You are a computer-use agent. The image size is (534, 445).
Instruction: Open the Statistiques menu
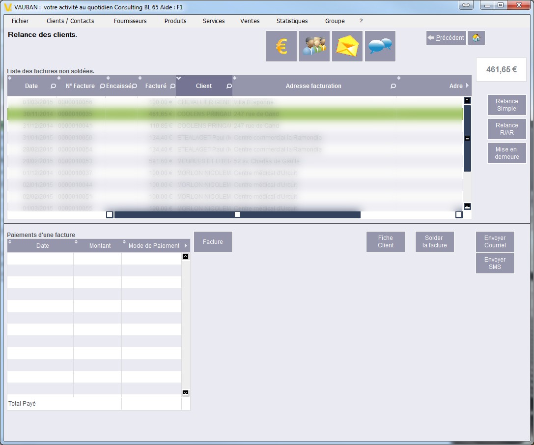(x=292, y=21)
